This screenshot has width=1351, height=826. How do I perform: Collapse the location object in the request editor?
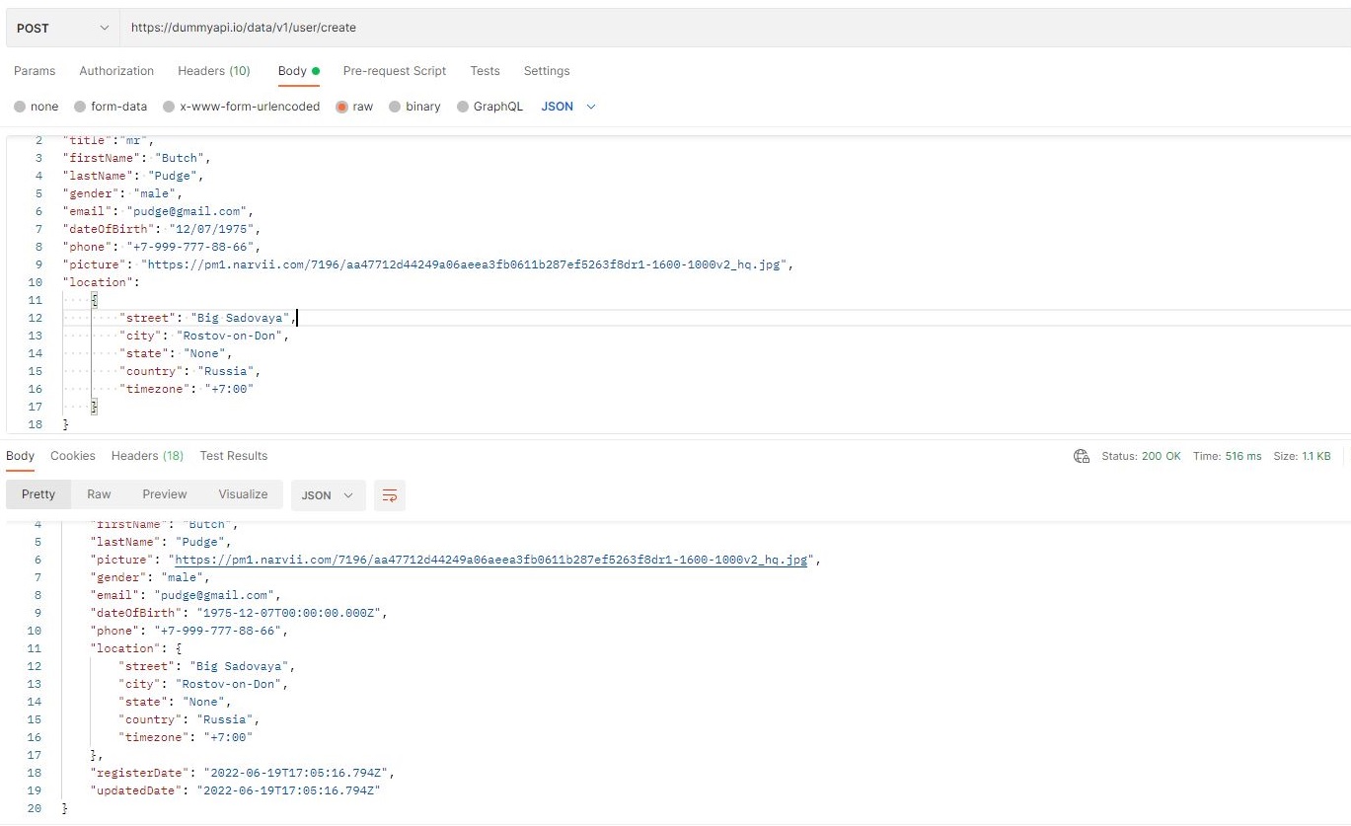[x=94, y=299]
